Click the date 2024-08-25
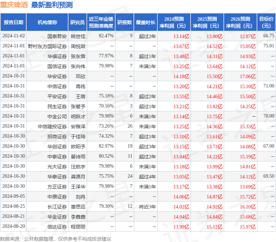276x242 pixels. (13, 206)
